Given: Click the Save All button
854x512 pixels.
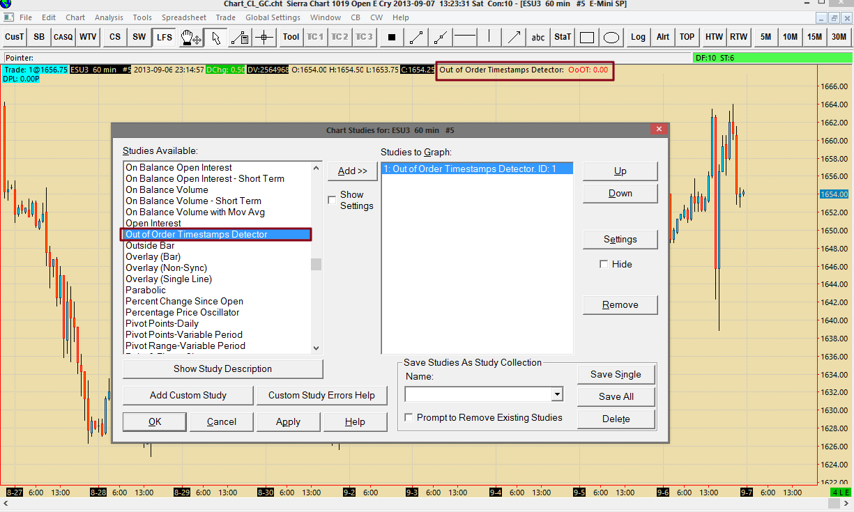Looking at the screenshot, I should [616, 396].
